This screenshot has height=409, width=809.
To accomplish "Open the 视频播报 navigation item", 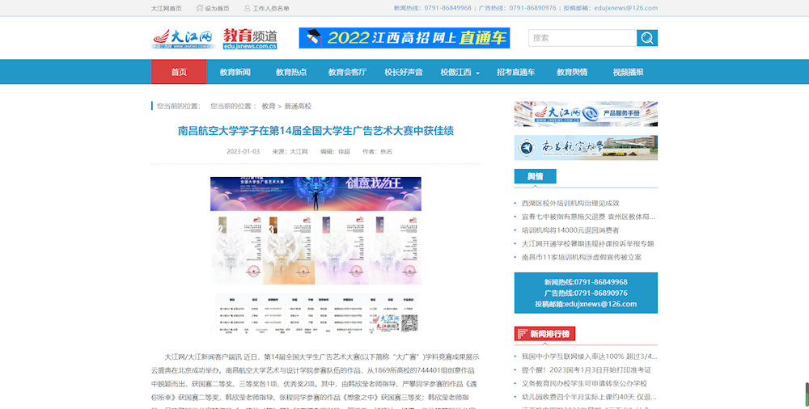I will tap(628, 72).
